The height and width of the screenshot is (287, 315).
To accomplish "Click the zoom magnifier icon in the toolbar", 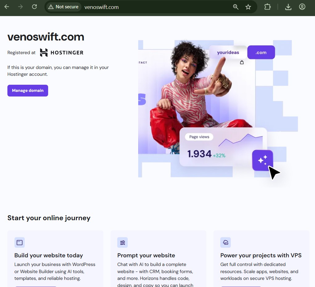I will tap(236, 6).
